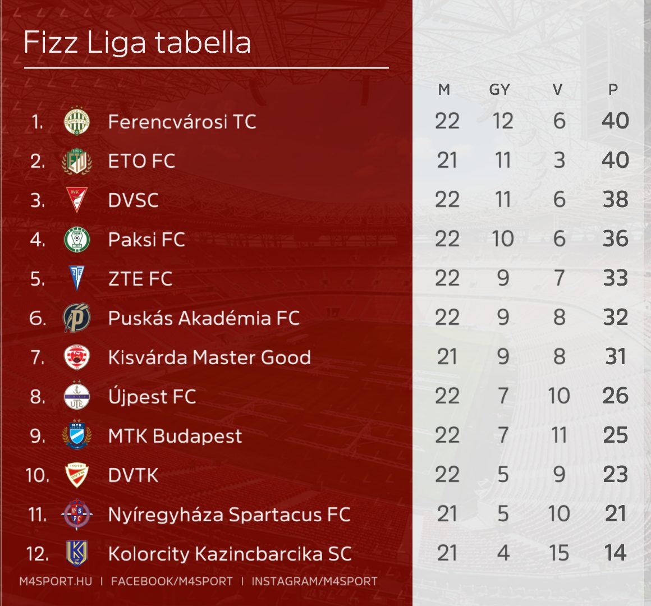
Task: Click the P points column header
Action: [x=613, y=89]
